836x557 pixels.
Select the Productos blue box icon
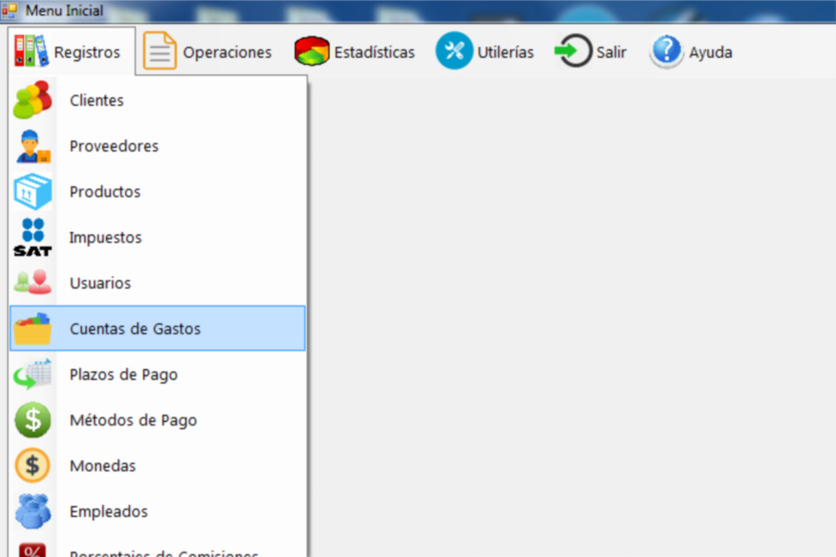coord(33,192)
